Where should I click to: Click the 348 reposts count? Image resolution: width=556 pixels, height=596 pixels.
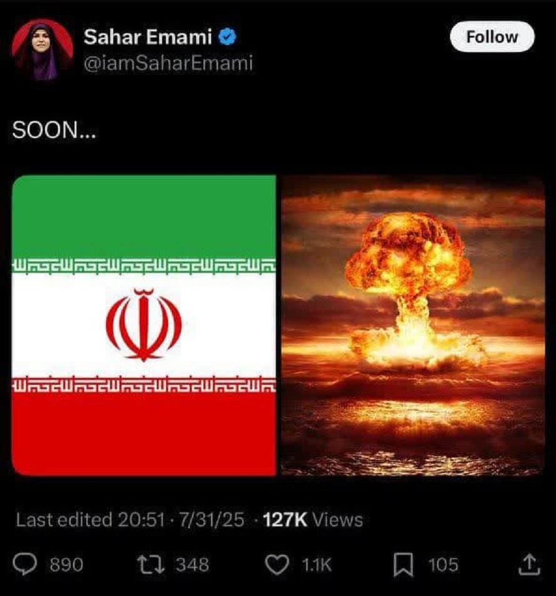pyautogui.click(x=193, y=565)
